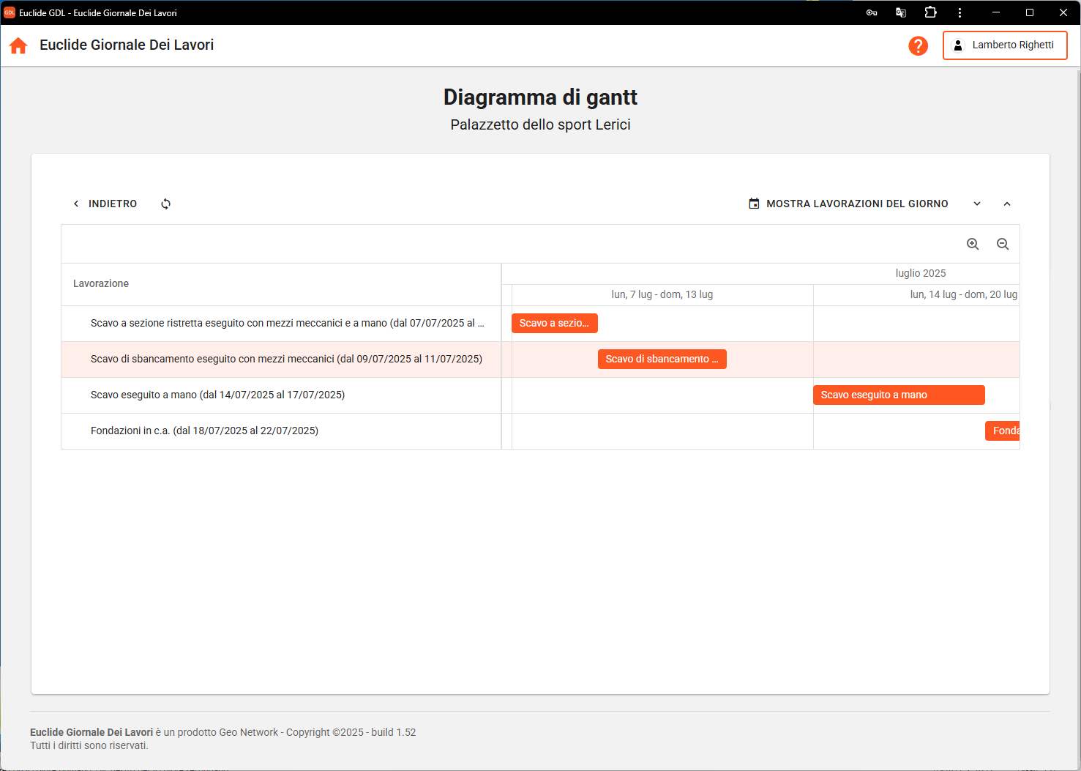Click Mostra Lavorazioni del Giorno button
Screen dimensions: 1081x771
click(848, 204)
